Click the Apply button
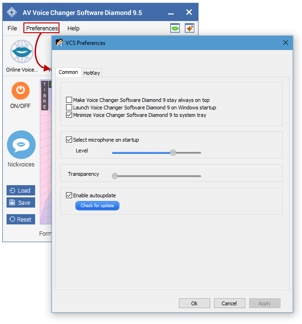The width and height of the screenshot is (302, 324). (x=265, y=303)
